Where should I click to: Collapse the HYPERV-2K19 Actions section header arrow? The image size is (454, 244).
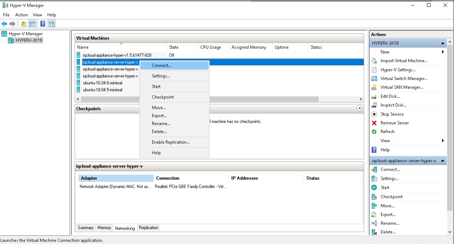[x=442, y=43]
